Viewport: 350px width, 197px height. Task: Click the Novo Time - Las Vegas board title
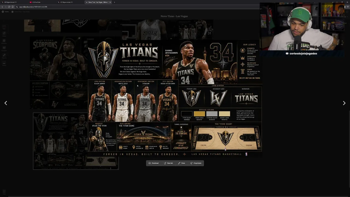174,16
